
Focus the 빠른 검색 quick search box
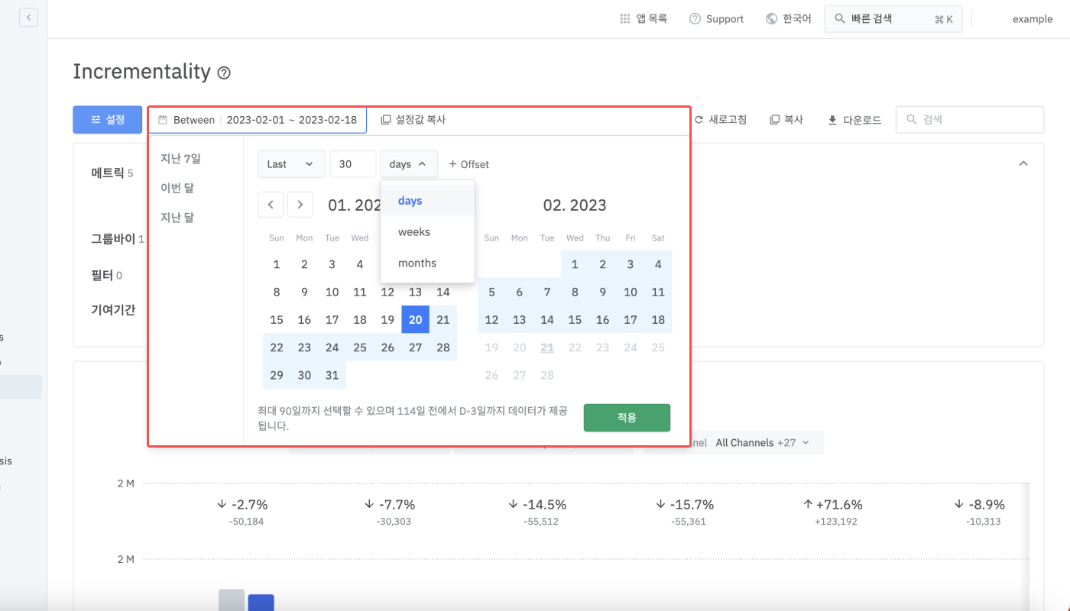tap(893, 19)
